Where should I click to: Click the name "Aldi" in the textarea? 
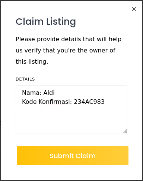[49, 93]
